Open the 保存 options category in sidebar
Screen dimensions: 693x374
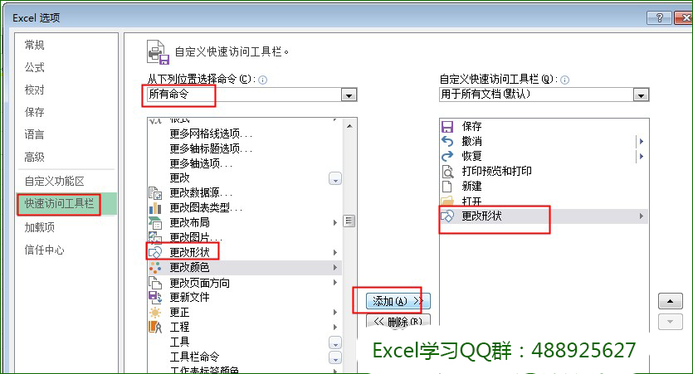pos(35,112)
